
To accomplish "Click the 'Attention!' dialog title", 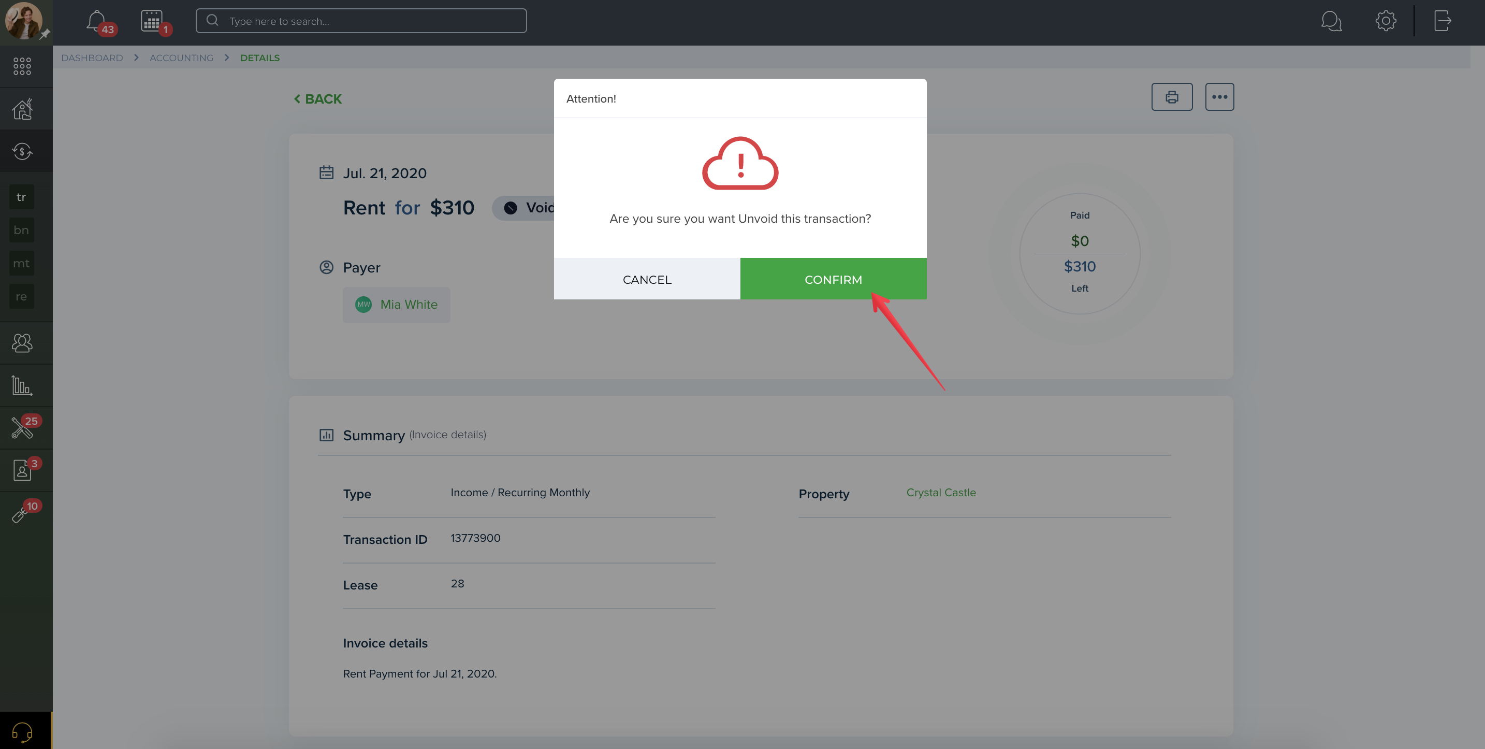I will [591, 98].
